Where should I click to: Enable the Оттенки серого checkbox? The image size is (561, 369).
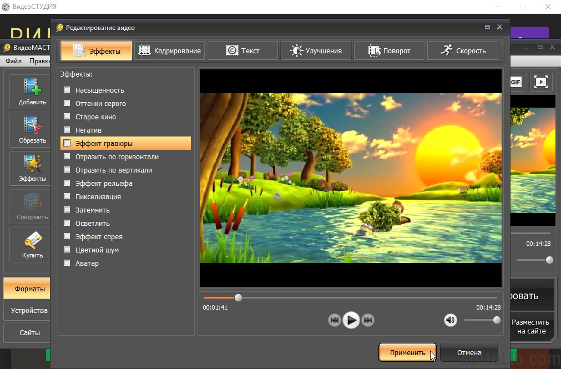(67, 103)
